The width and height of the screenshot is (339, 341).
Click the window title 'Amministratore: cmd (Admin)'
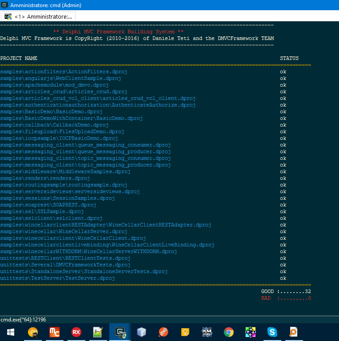pos(46,5)
